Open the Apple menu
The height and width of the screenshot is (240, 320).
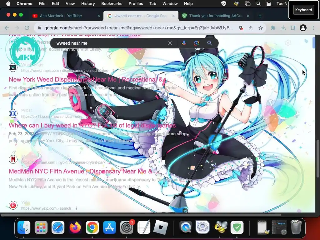click(x=8, y=3)
